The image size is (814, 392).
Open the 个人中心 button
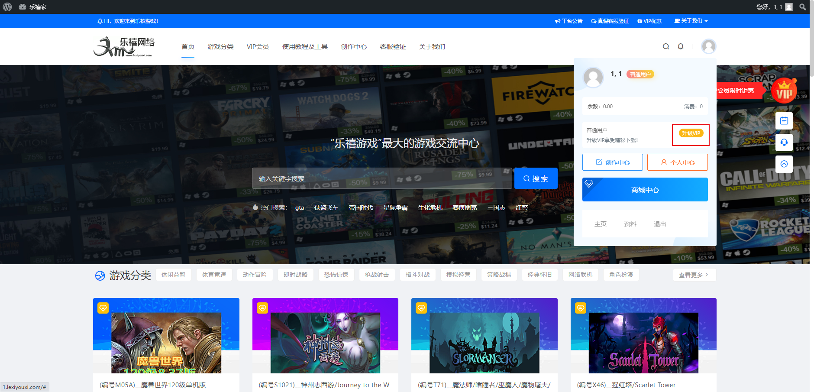tap(678, 162)
